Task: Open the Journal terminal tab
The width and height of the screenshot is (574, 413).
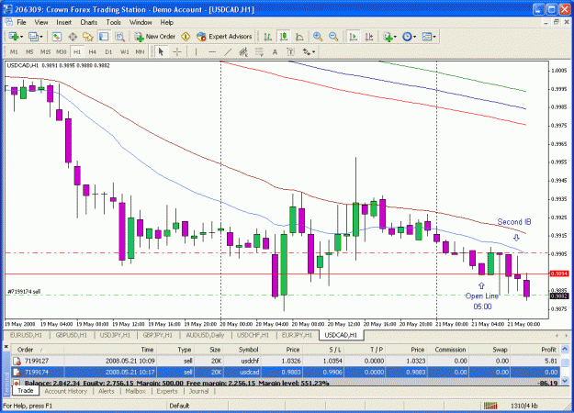Action: [x=198, y=391]
